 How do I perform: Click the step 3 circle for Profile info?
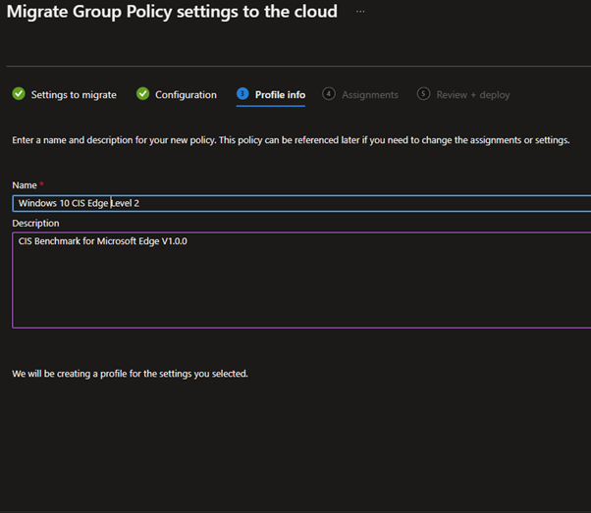(x=242, y=94)
